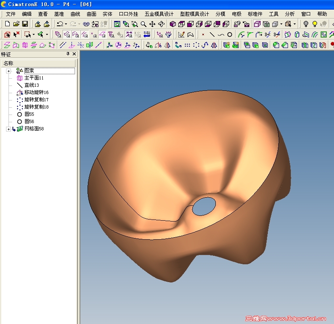Click the binoculars-style preview icon
The image size is (334, 324).
[x=86, y=24]
